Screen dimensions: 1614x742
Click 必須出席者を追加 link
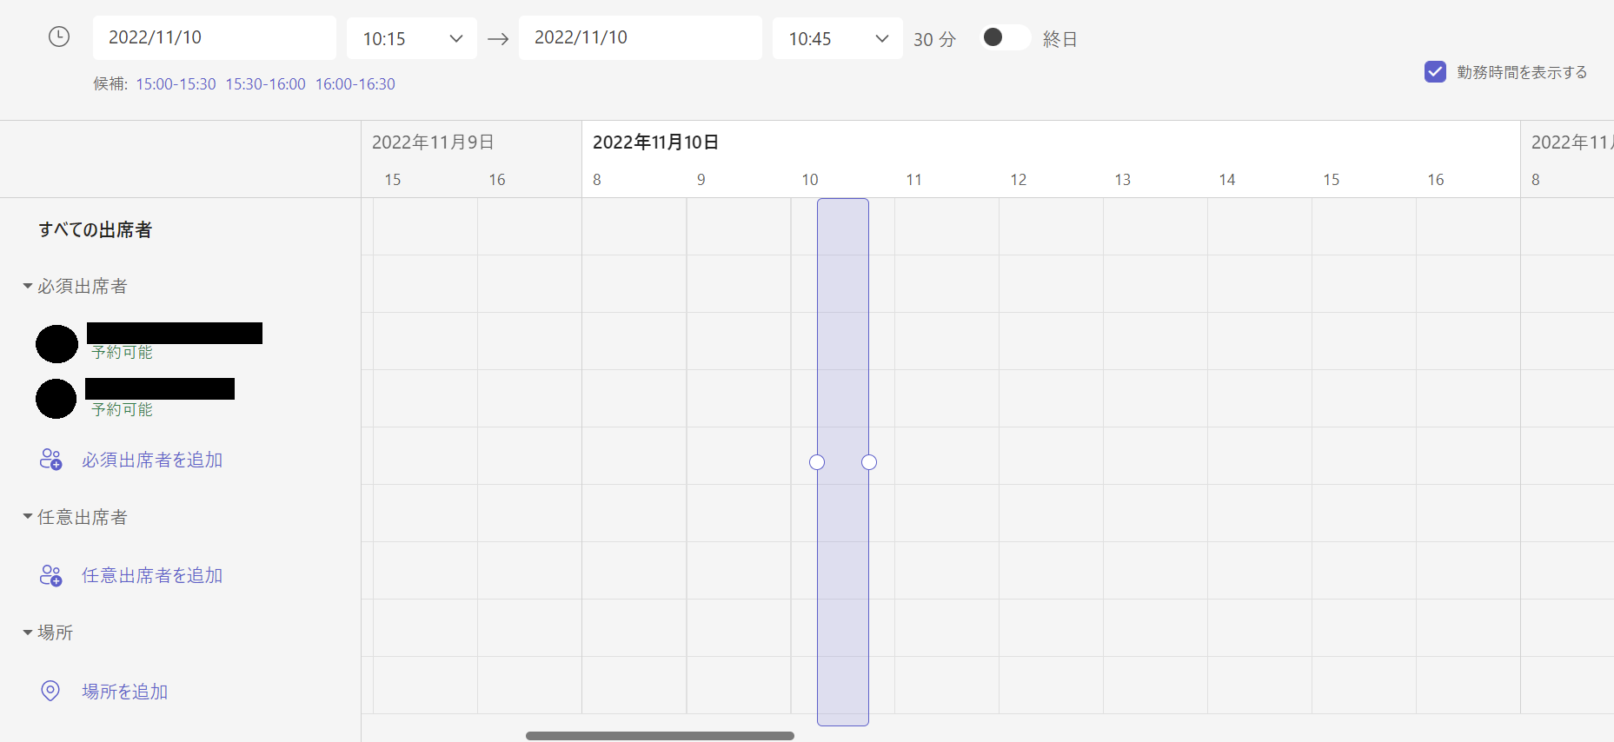(x=152, y=460)
